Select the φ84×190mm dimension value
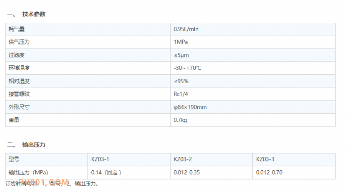This screenshot has height=195, width=347. coord(190,107)
